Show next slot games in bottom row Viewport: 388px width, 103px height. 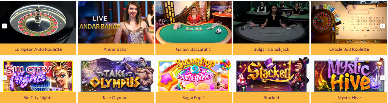click(383, 78)
